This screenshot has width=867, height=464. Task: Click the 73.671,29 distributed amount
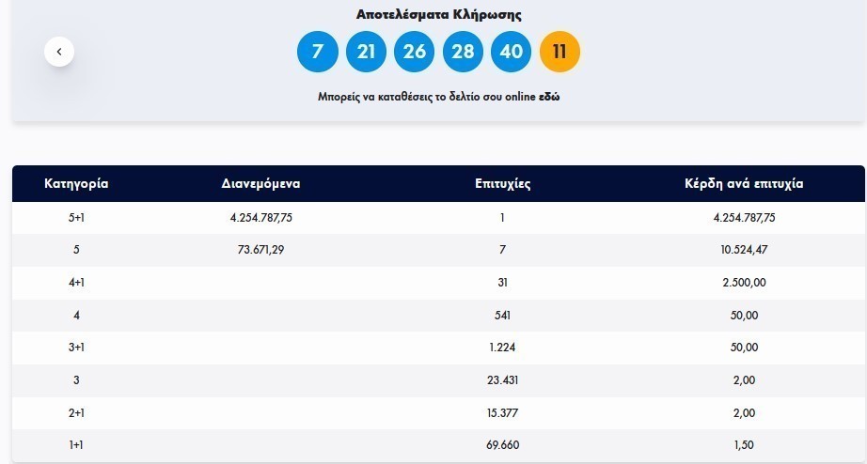(x=261, y=250)
